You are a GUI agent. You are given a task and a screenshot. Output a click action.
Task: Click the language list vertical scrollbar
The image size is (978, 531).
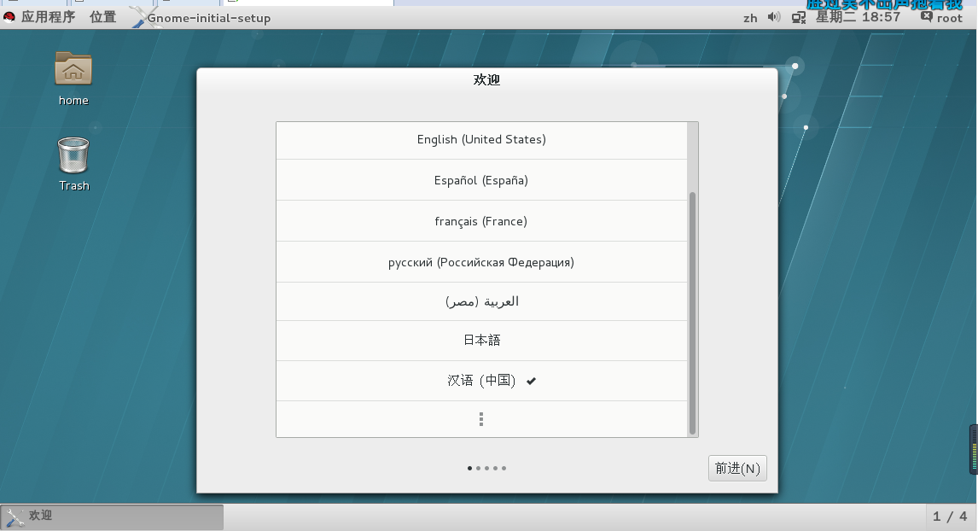(x=692, y=313)
